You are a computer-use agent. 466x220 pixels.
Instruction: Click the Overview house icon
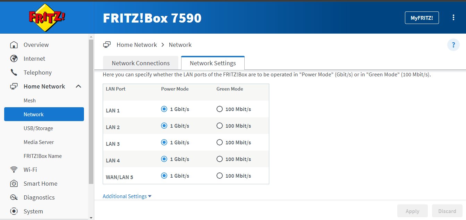pos(14,45)
